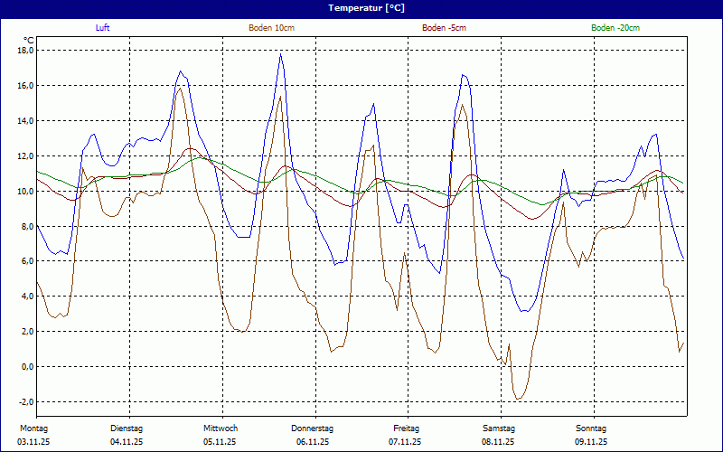The image size is (723, 452).
Task: Click the date 04.11.25
Action: [x=127, y=442]
